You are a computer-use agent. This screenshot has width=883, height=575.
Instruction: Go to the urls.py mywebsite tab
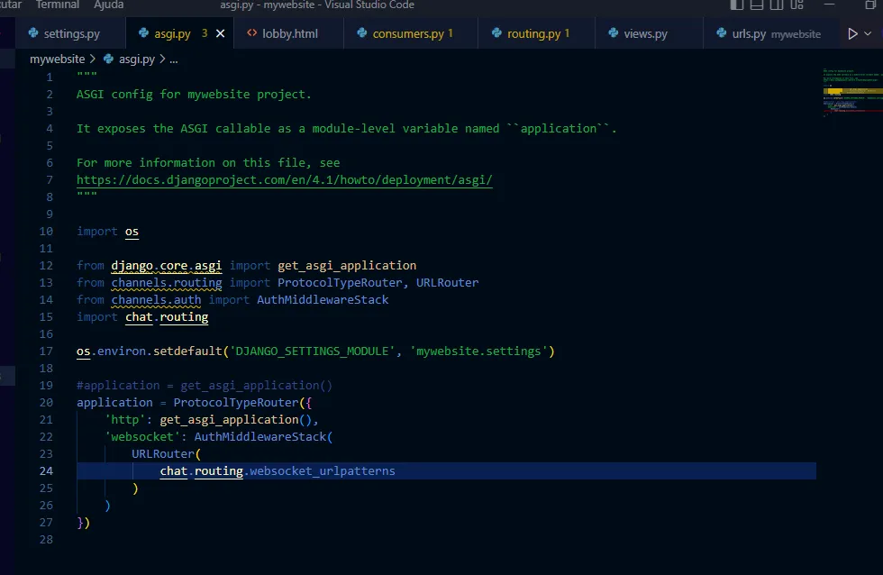(x=769, y=34)
